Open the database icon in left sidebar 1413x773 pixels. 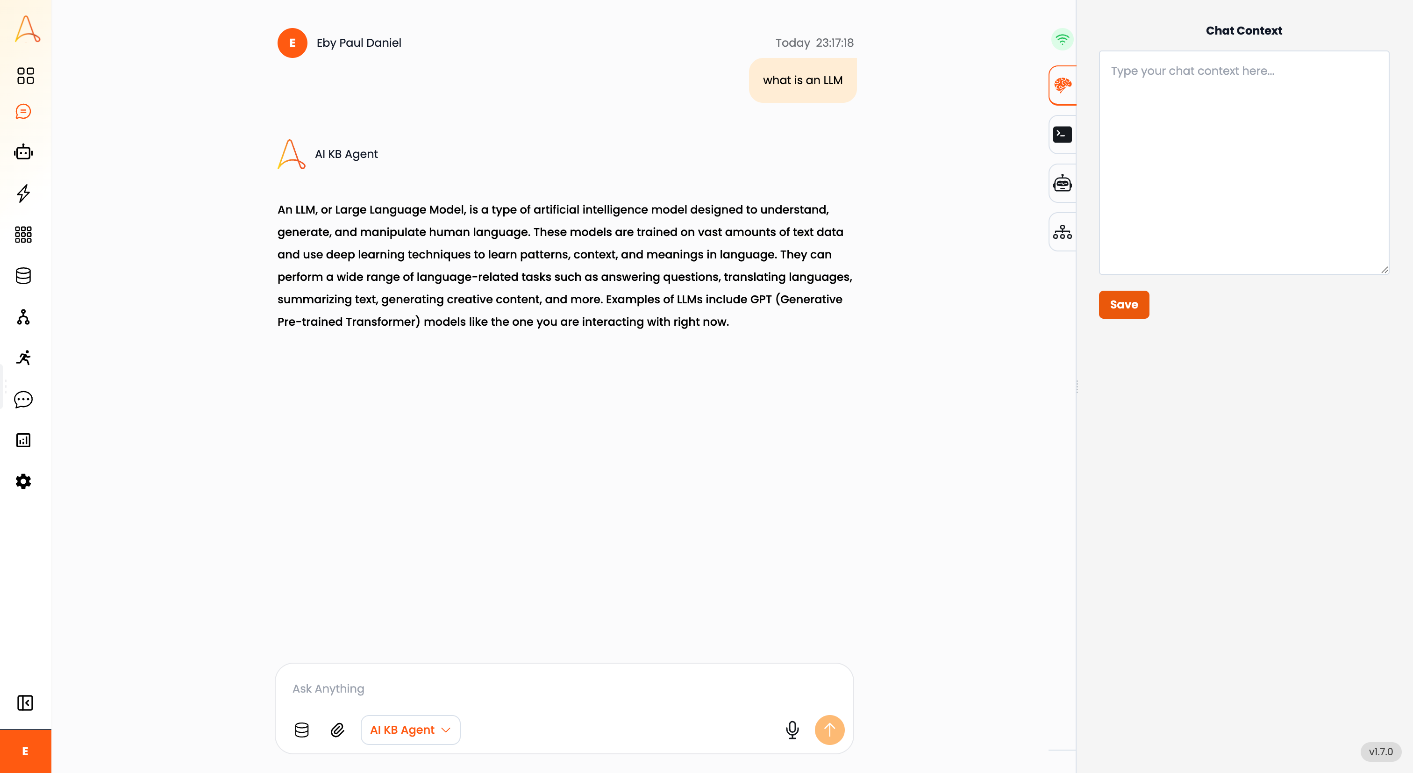point(23,275)
